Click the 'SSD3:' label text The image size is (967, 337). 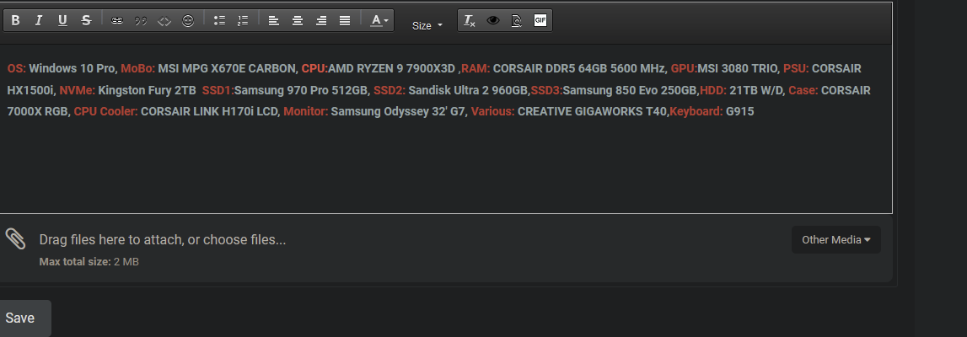(547, 90)
